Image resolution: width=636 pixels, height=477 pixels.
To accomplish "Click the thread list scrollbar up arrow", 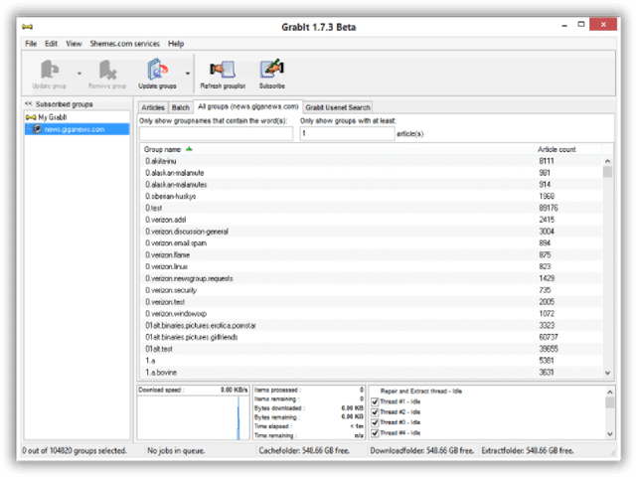I will [x=609, y=392].
